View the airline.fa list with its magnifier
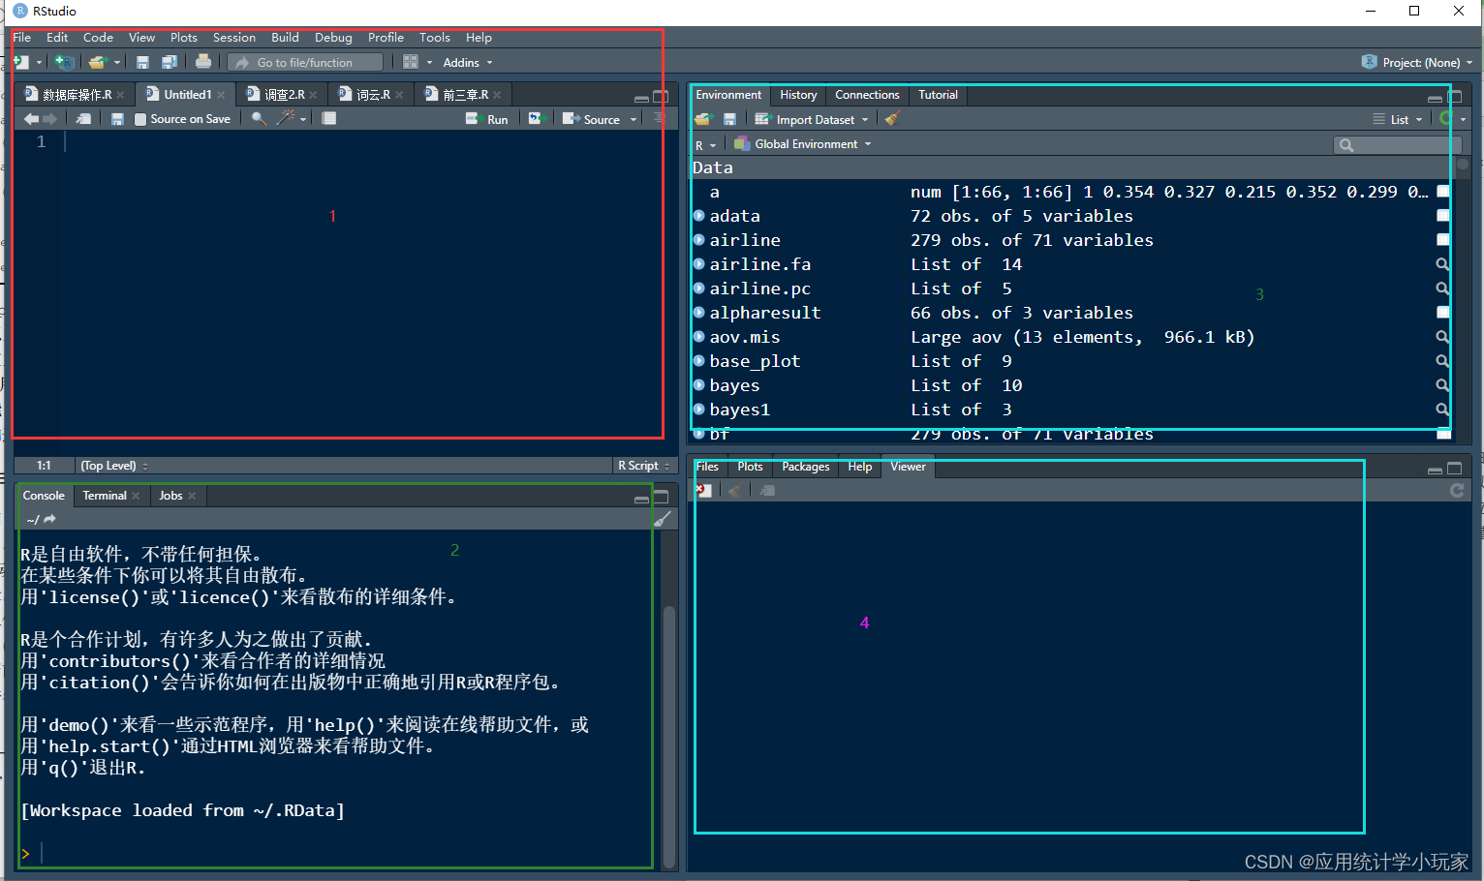 pos(1442,264)
